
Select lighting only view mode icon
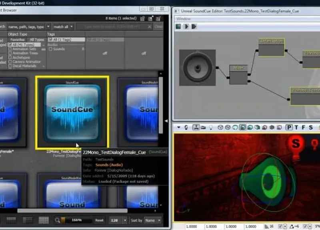[257, 127]
